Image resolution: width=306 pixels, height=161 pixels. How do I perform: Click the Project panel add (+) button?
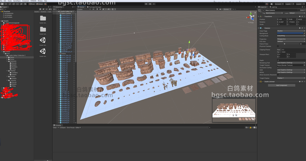pos(1,9)
